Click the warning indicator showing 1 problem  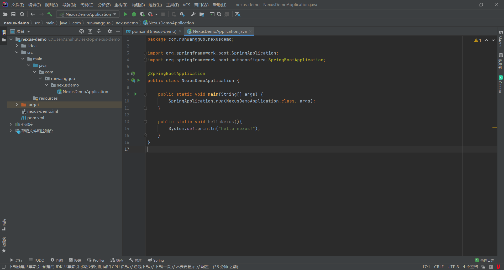478,40
